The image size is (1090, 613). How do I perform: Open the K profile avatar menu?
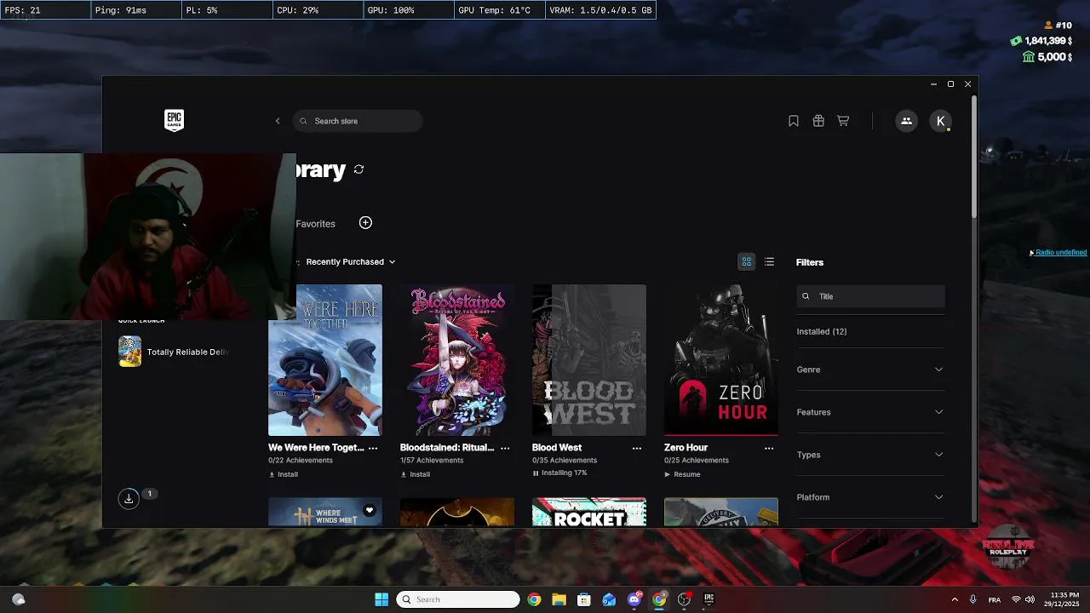[x=940, y=121]
